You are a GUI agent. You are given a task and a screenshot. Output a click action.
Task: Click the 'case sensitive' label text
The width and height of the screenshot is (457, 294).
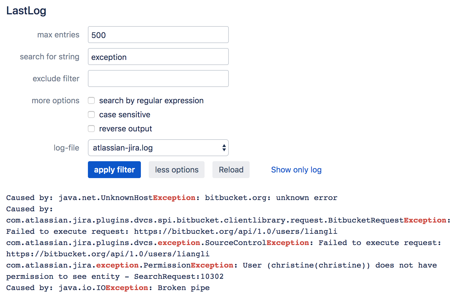[x=125, y=115]
